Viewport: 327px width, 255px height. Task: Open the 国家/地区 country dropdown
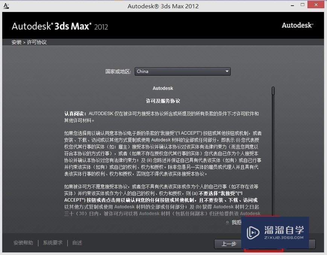[183, 71]
